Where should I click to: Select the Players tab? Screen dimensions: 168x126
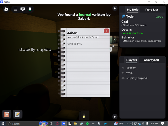tap(132, 60)
